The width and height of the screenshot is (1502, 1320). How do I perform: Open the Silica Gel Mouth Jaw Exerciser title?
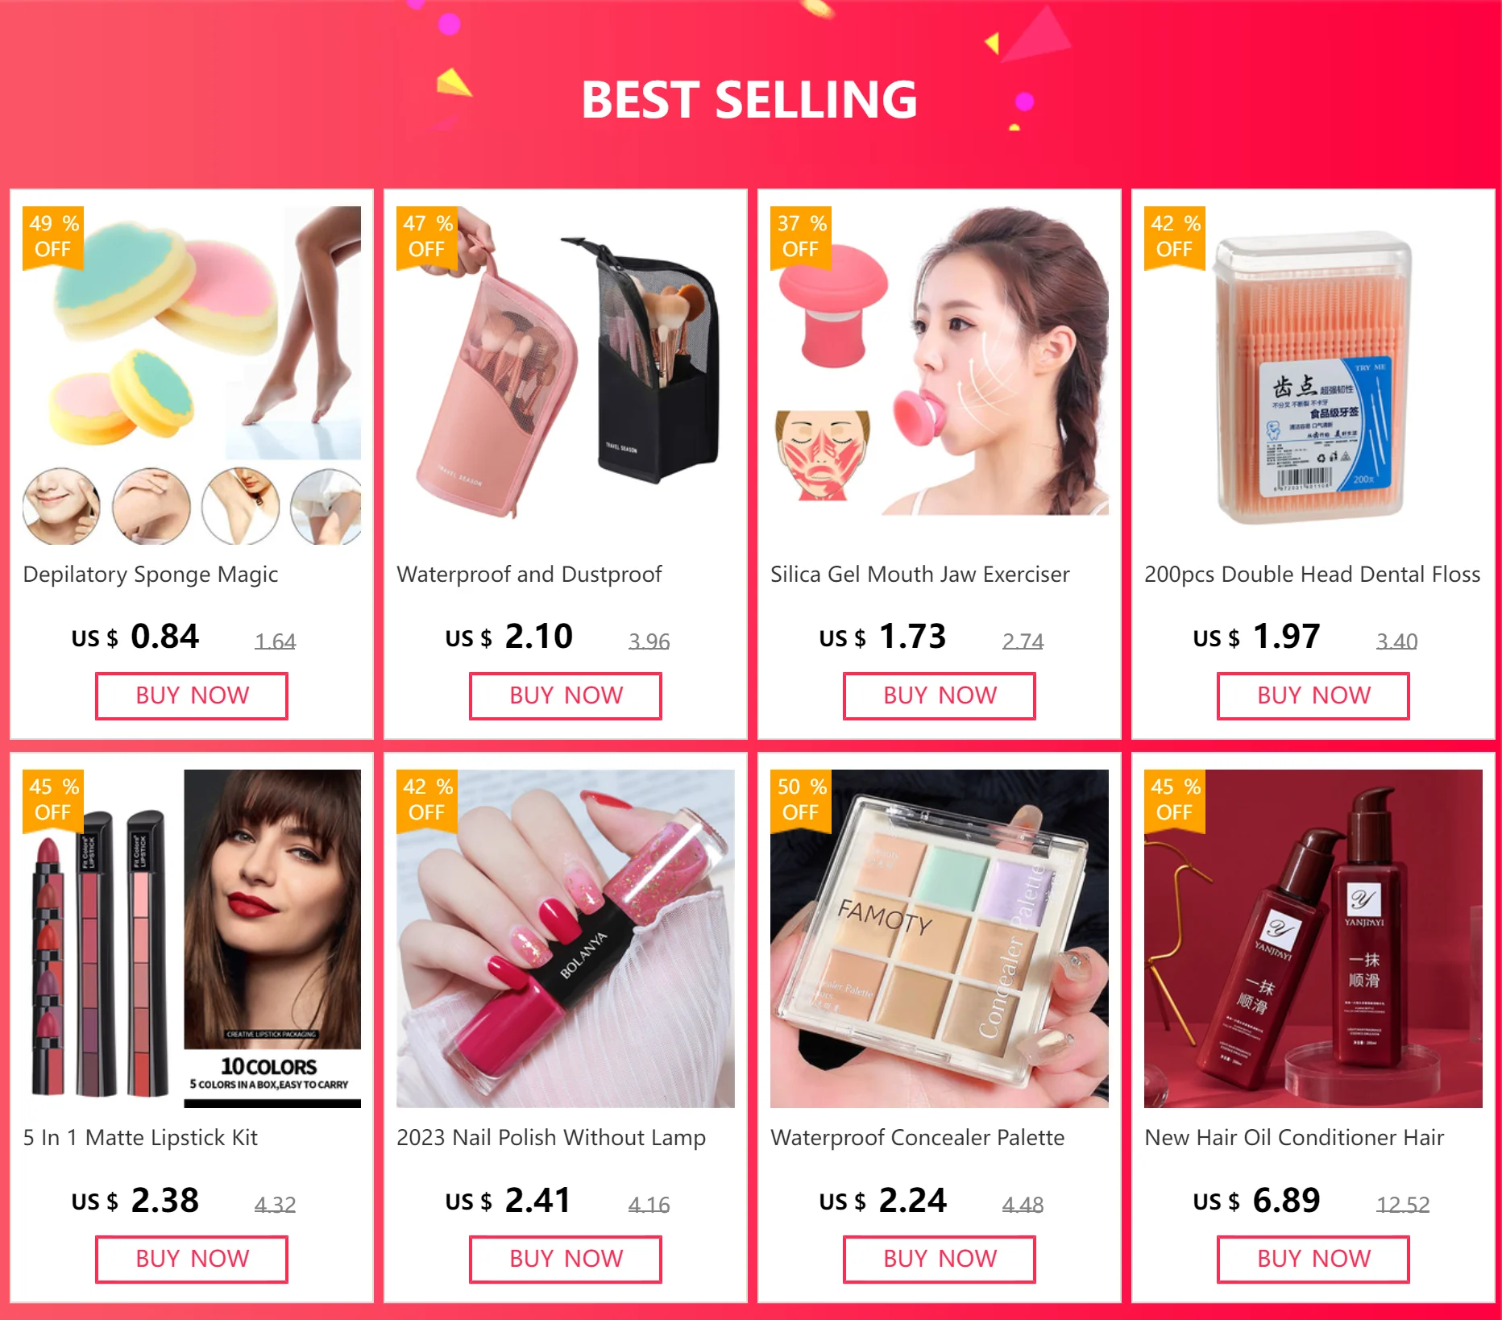[x=919, y=575]
